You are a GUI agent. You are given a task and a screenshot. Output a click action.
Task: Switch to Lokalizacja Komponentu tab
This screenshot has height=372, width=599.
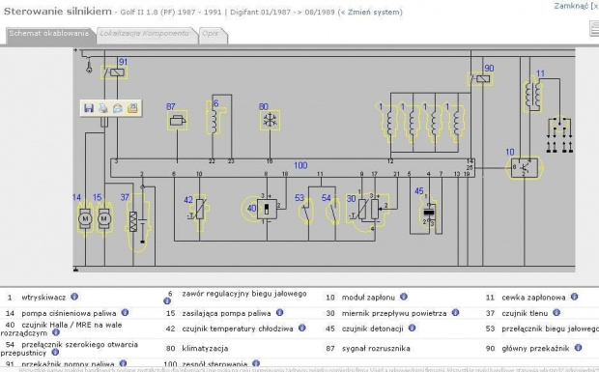pyautogui.click(x=144, y=34)
